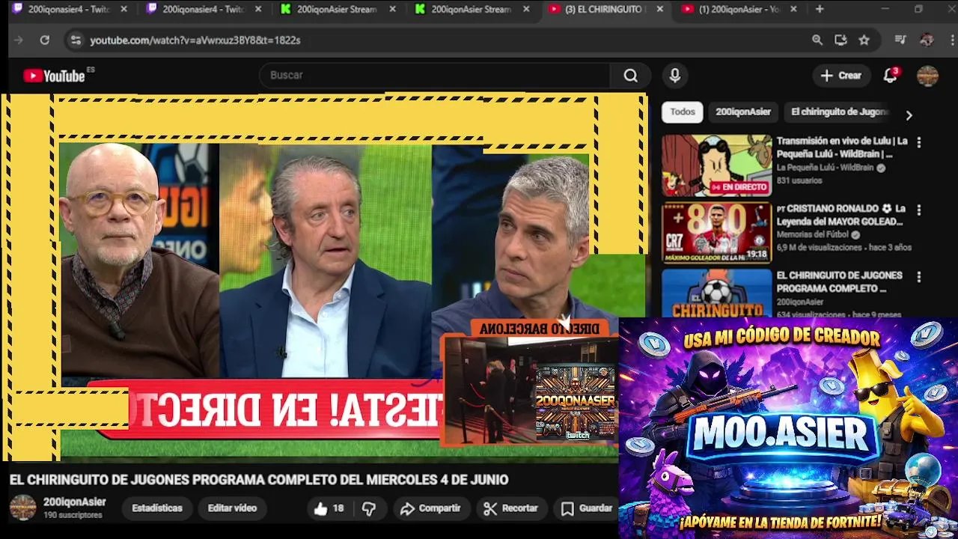Click the Compartir share button
Viewport: 958px width, 539px height.
[x=430, y=508]
